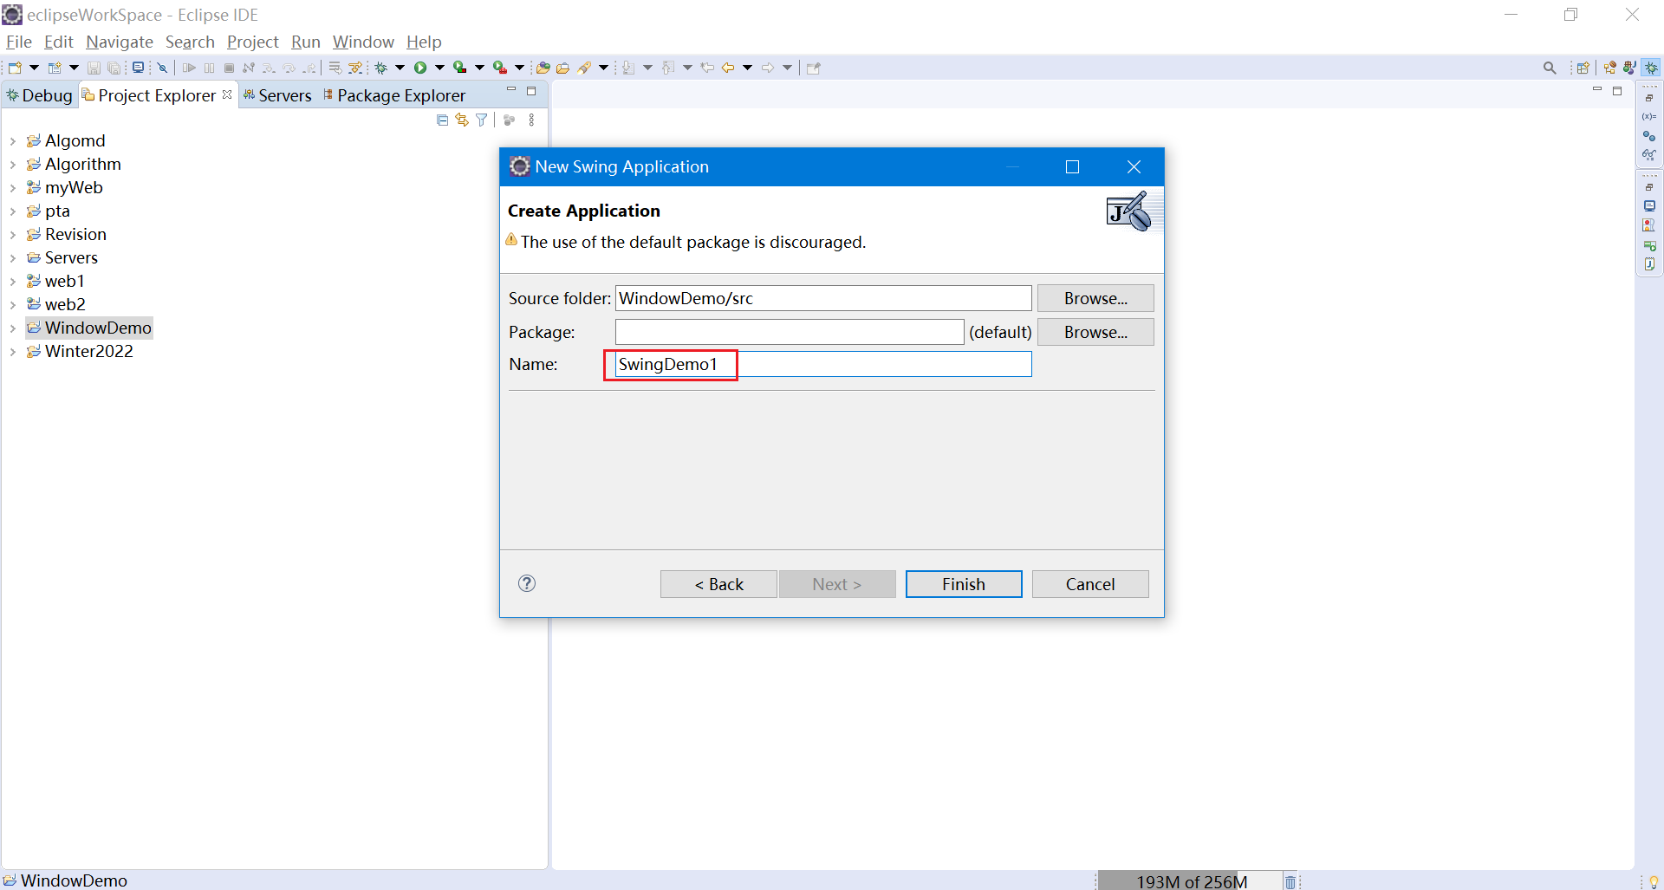Toggle Skip All Breakpoints
Viewport: 1664px width, 890px height.
(162, 68)
